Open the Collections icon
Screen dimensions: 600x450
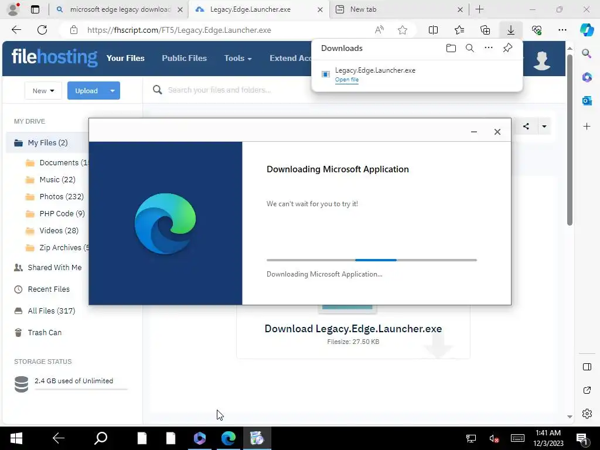485,30
